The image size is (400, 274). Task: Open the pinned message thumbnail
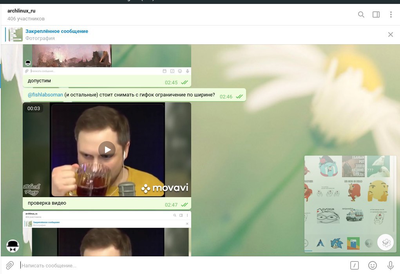pyautogui.click(x=16, y=34)
